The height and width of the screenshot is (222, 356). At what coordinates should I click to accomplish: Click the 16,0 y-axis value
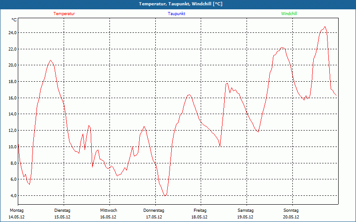click(12, 98)
